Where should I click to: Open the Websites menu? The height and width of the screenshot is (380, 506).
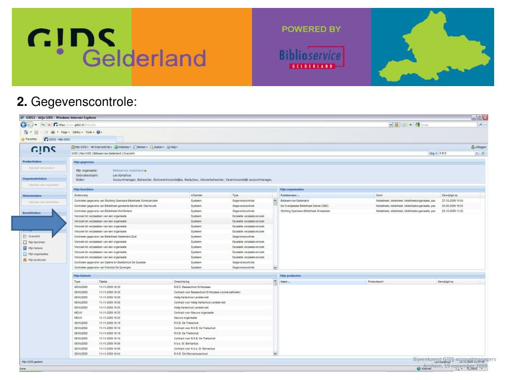point(123,147)
